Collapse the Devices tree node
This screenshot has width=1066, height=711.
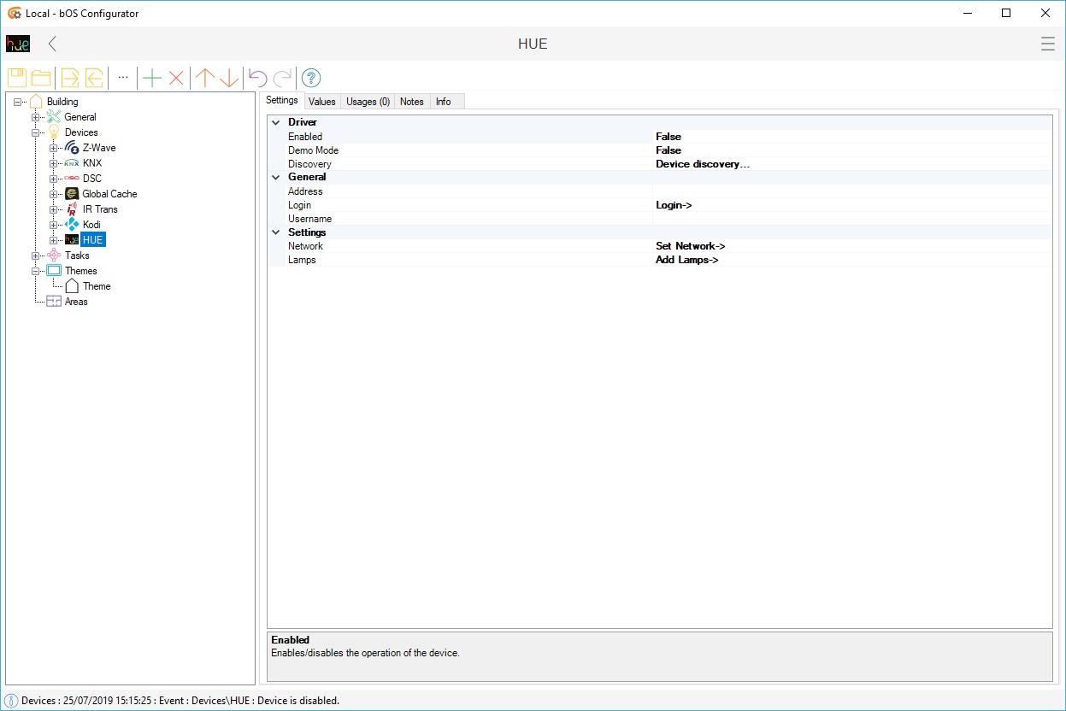coord(36,133)
